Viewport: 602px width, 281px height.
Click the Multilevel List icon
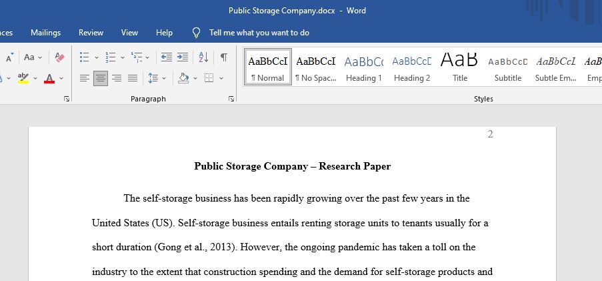[x=136, y=57]
